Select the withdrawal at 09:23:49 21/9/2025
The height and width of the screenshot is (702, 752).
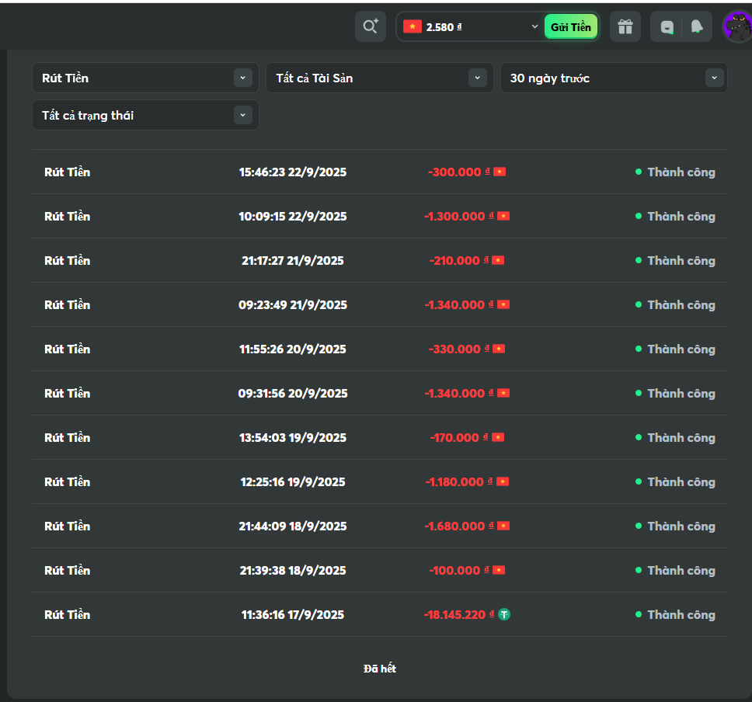(x=293, y=304)
